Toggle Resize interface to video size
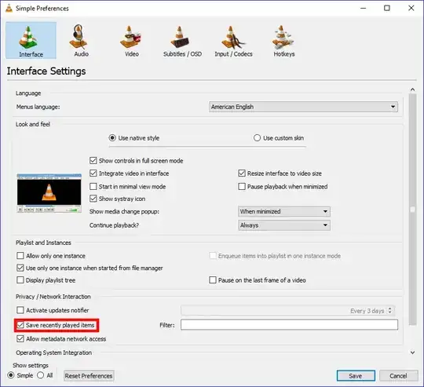Screen dimensions: 424x387 242,173
